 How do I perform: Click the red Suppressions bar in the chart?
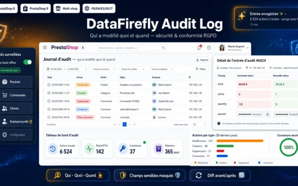[220, 151]
